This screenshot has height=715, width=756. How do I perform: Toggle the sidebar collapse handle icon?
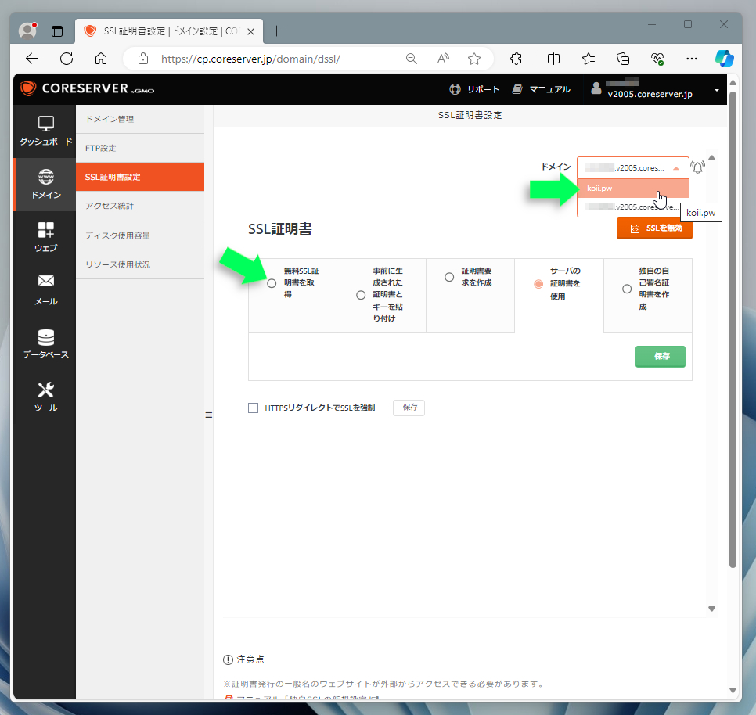[x=209, y=415]
